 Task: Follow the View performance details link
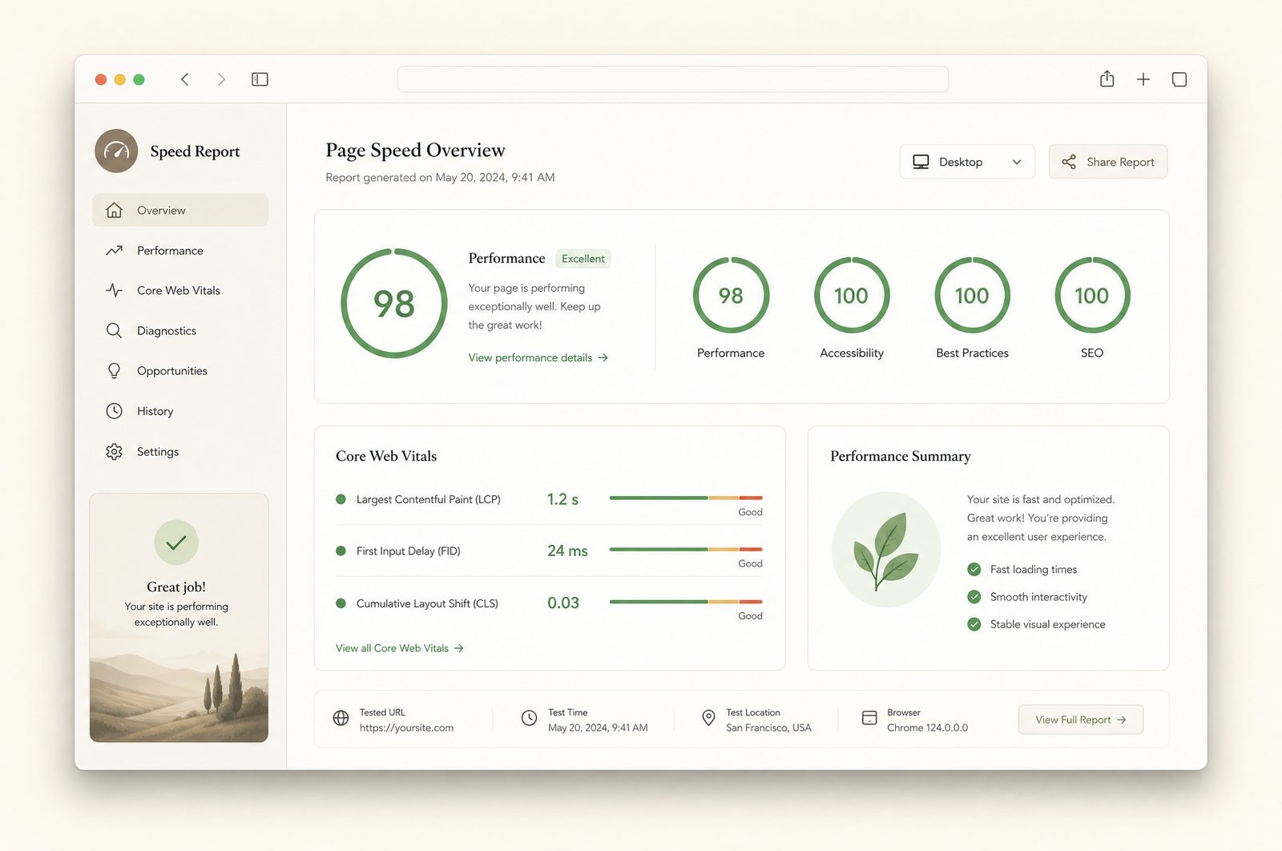click(x=538, y=357)
